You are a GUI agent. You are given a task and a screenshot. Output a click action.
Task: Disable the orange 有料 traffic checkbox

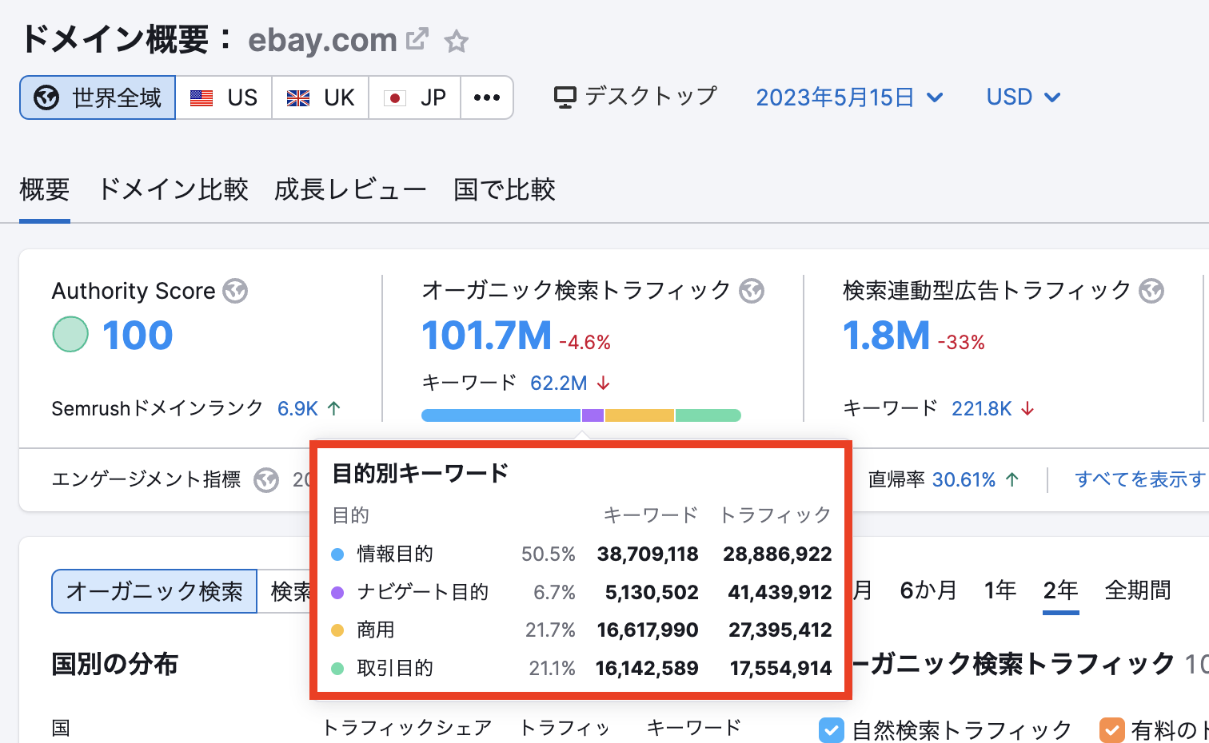[1111, 729]
